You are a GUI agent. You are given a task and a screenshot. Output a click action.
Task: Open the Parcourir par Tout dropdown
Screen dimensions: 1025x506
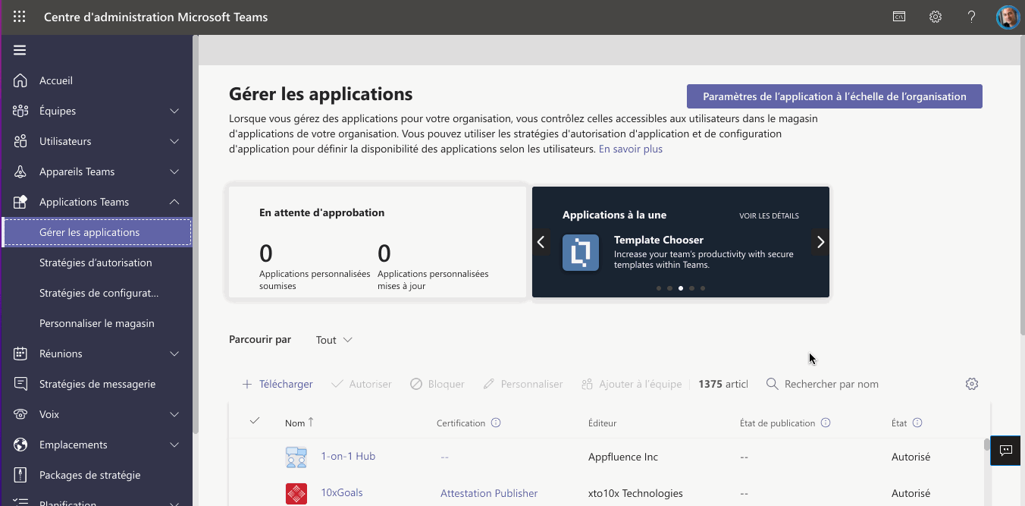coord(334,340)
